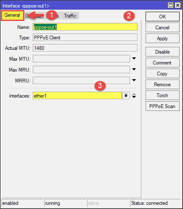
Task: Add a Comment to the interface
Action: 162,63
